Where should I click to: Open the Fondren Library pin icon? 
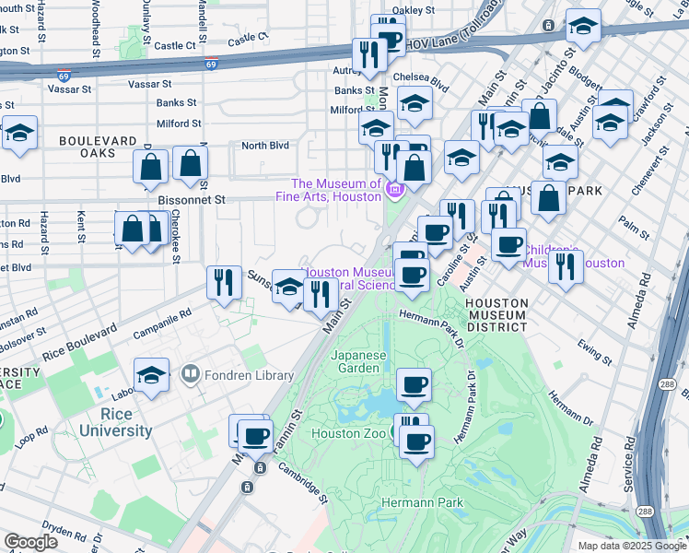(x=192, y=375)
